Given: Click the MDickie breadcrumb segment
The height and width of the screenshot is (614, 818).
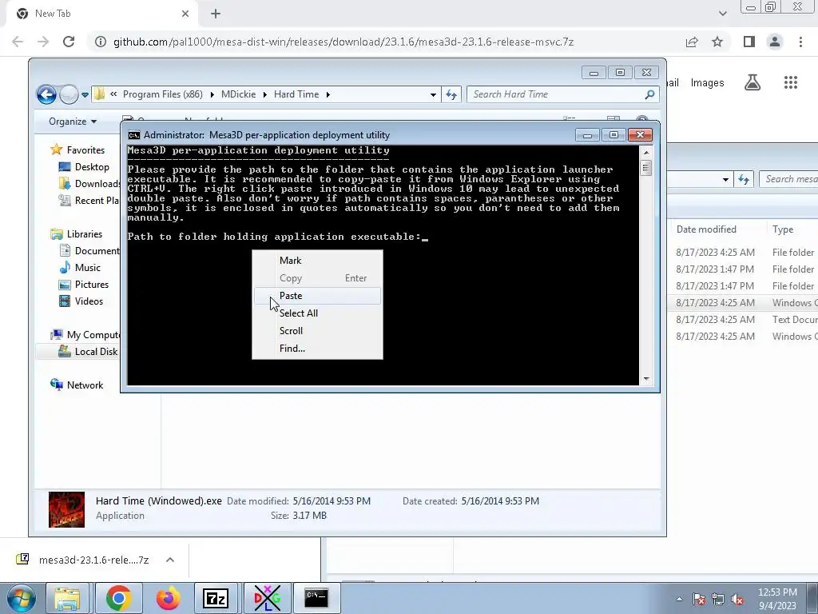Looking at the screenshot, I should pos(238,94).
